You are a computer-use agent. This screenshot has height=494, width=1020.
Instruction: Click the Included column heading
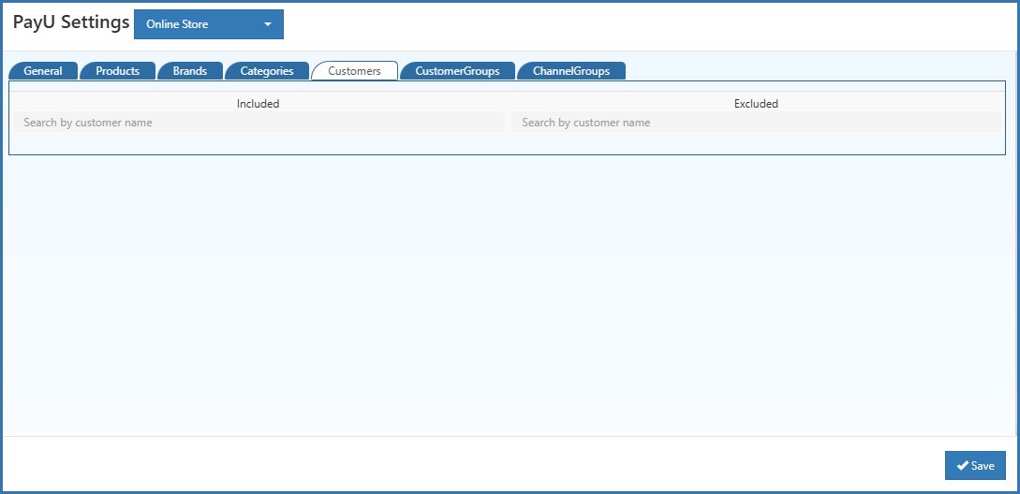pyautogui.click(x=259, y=103)
